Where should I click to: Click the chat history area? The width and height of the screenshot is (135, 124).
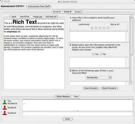pos(77,105)
